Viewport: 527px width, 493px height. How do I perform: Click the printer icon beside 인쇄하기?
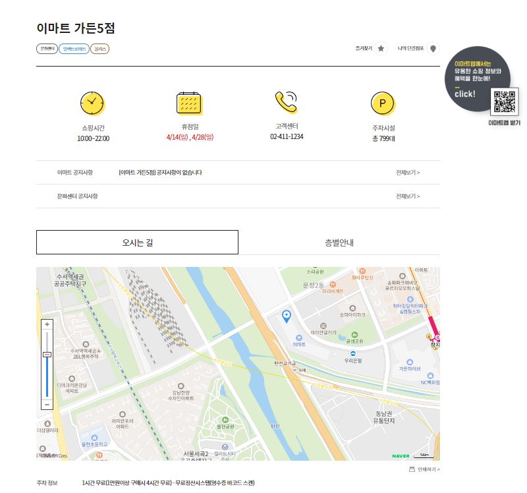coord(412,469)
